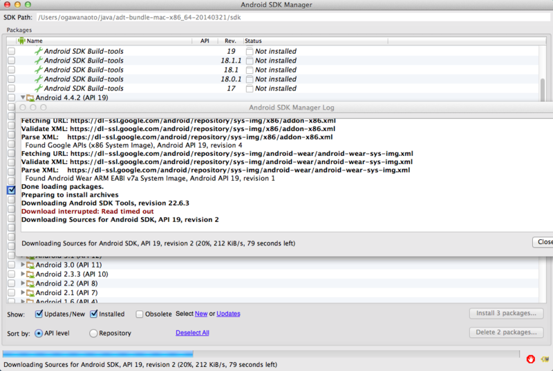Image resolution: width=553 pixels, height=371 pixels.
Task: Click the red stop download icon
Action: coord(531,359)
